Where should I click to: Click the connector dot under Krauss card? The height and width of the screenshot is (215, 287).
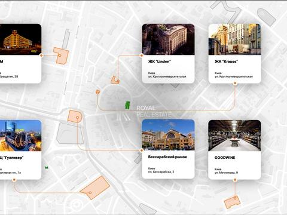pyautogui.click(x=235, y=84)
